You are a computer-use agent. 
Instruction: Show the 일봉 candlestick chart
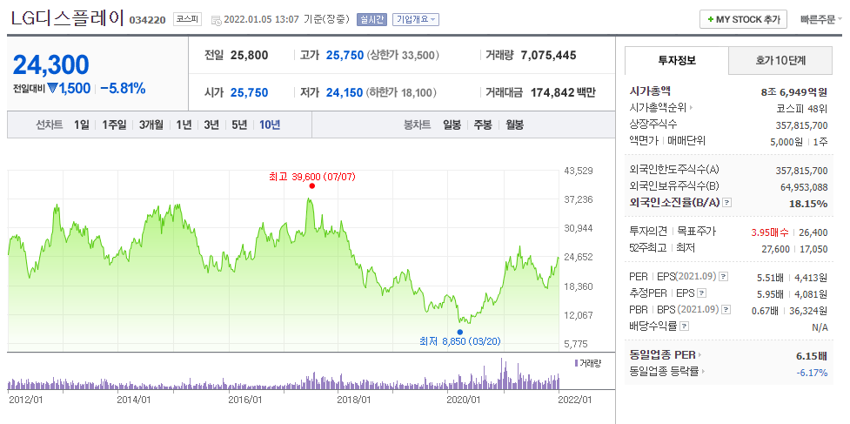(x=452, y=125)
